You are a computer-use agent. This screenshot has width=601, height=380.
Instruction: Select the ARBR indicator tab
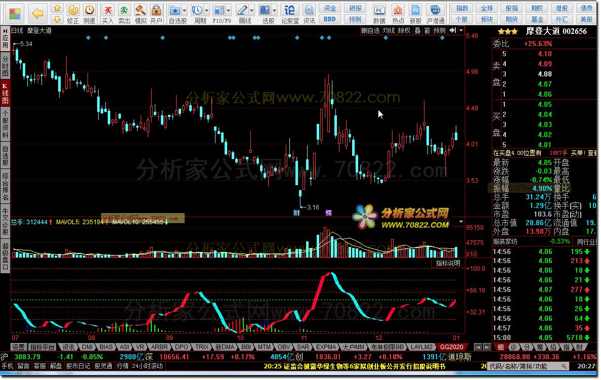[x=159, y=347]
